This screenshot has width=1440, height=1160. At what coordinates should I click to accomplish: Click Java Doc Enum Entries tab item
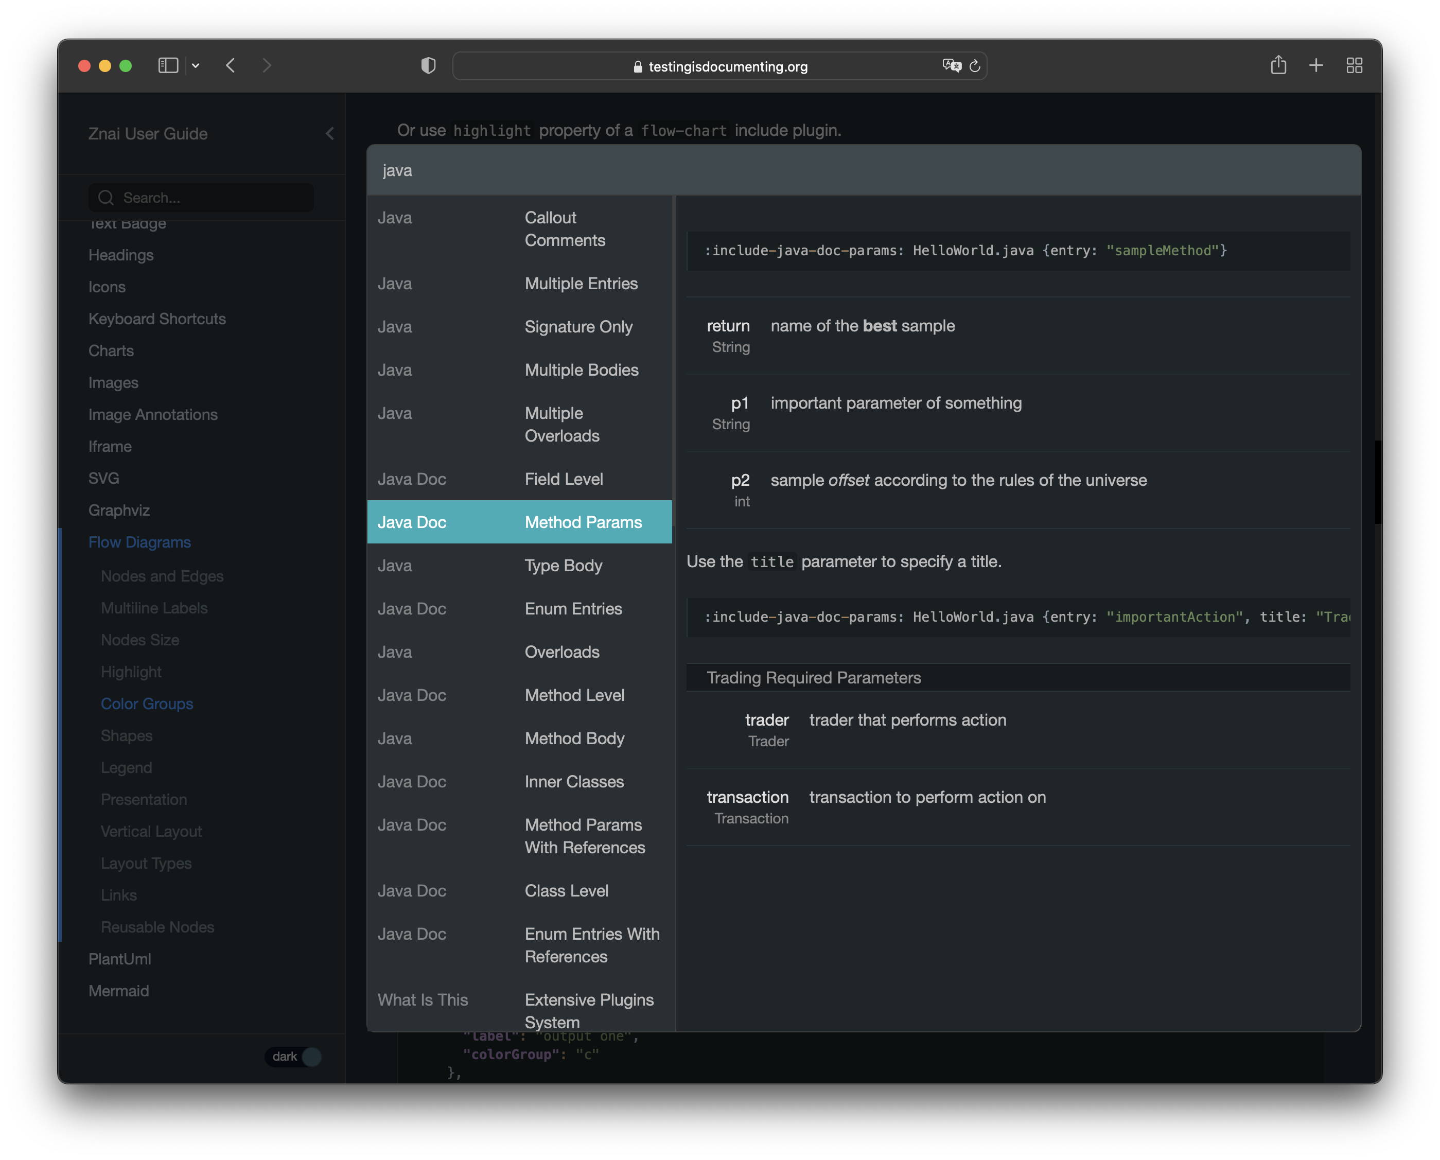(x=518, y=608)
